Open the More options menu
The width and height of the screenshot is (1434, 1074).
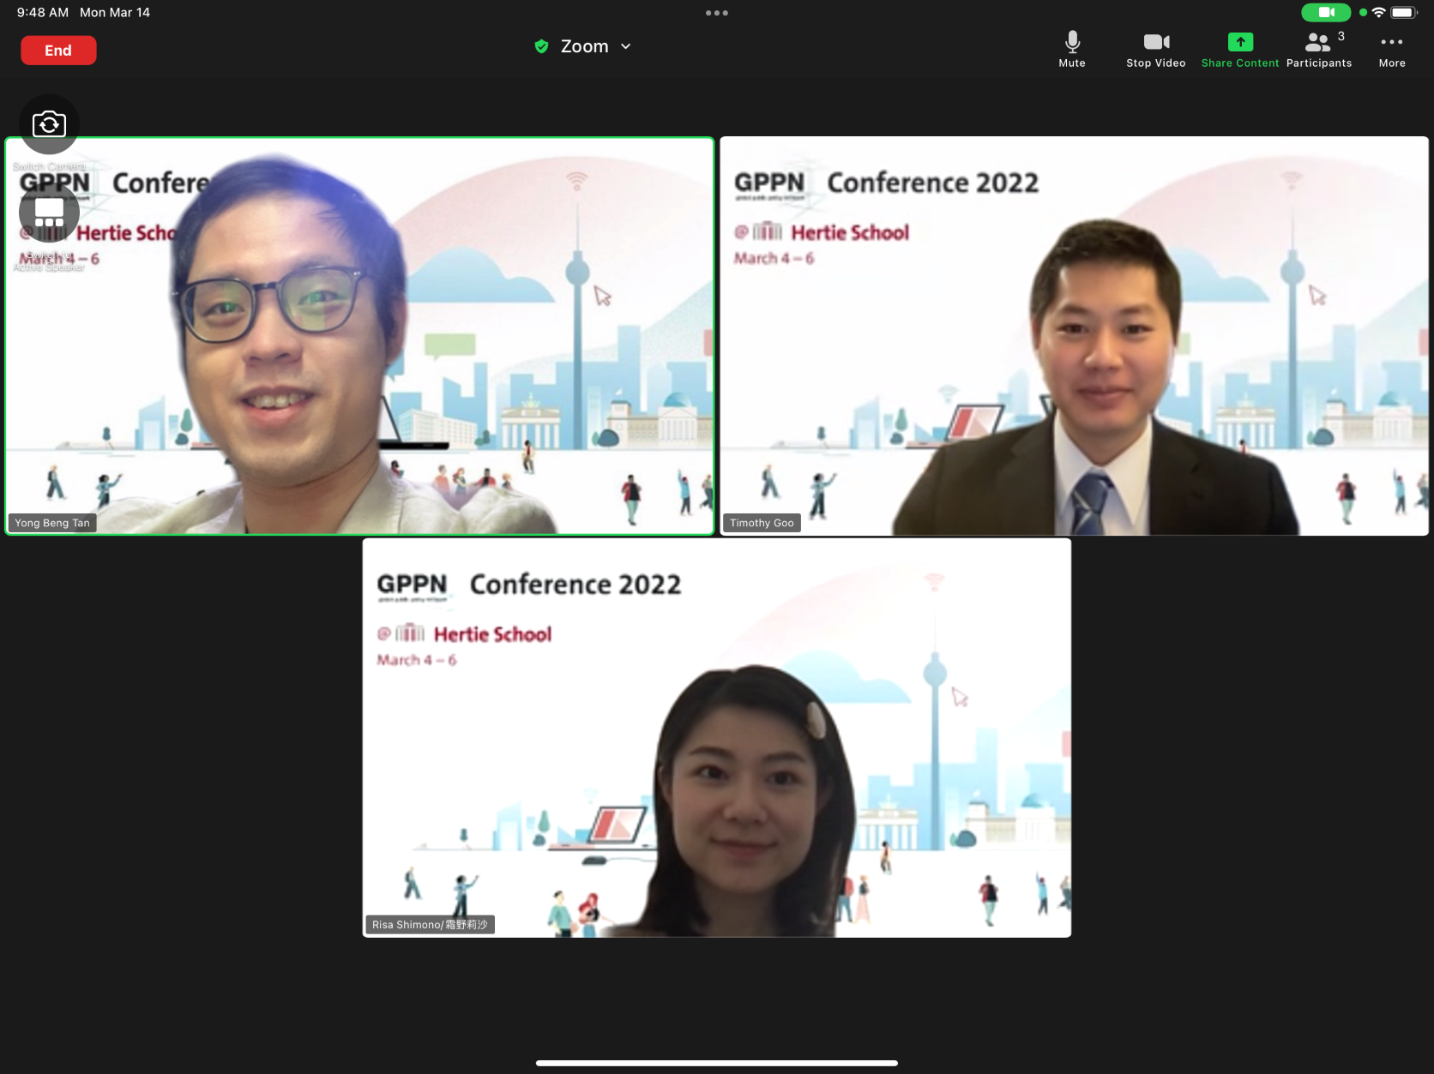click(1392, 50)
